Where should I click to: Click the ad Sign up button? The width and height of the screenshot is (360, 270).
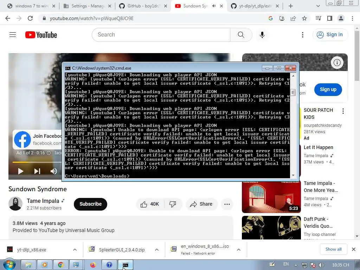(328, 90)
